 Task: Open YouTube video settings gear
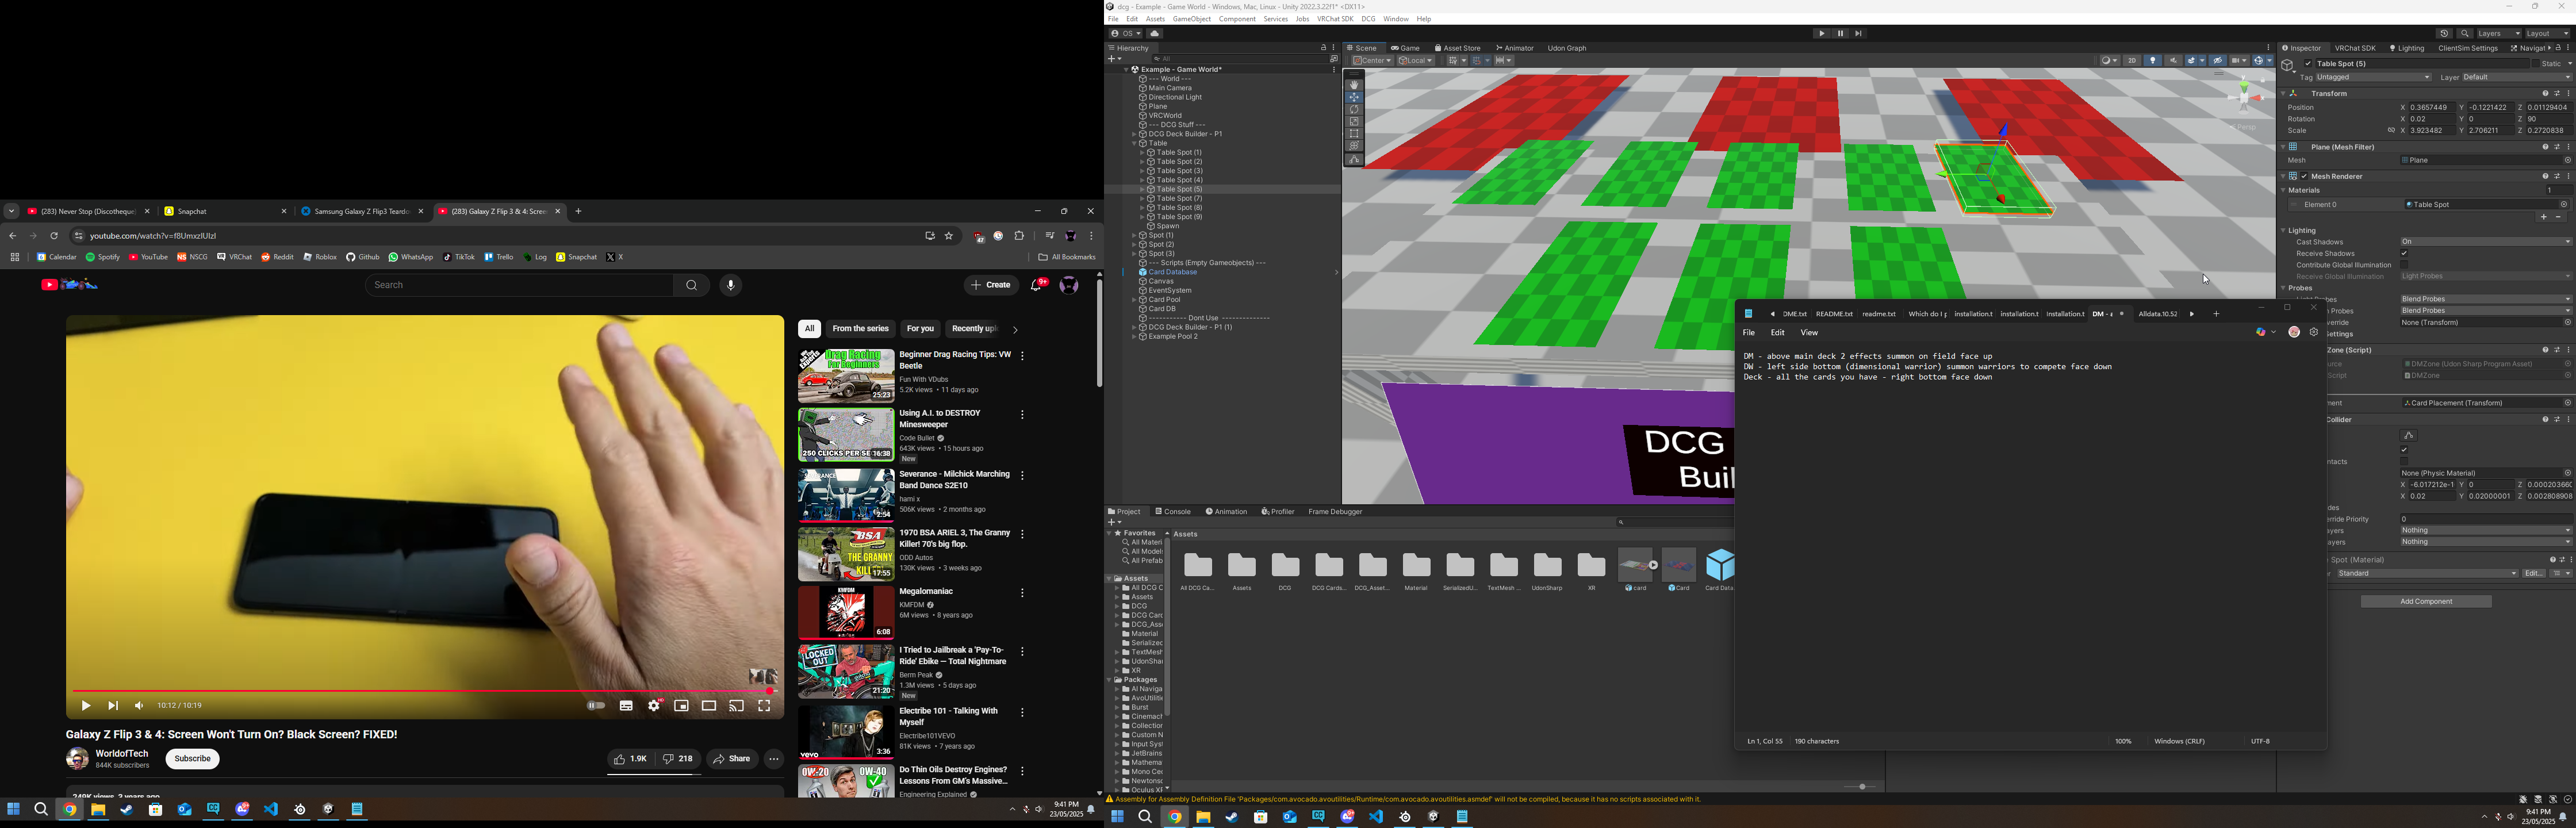pyautogui.click(x=655, y=706)
